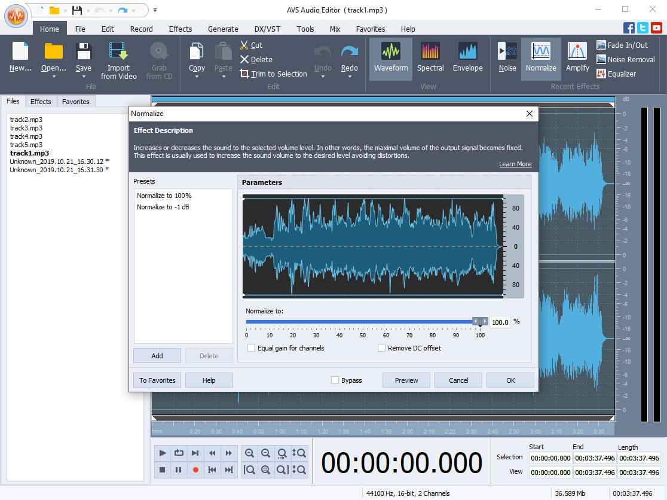Open the Generate menu

[223, 29]
